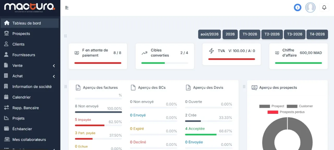Click '4 Acceptée' in Devis overview

pos(195,129)
